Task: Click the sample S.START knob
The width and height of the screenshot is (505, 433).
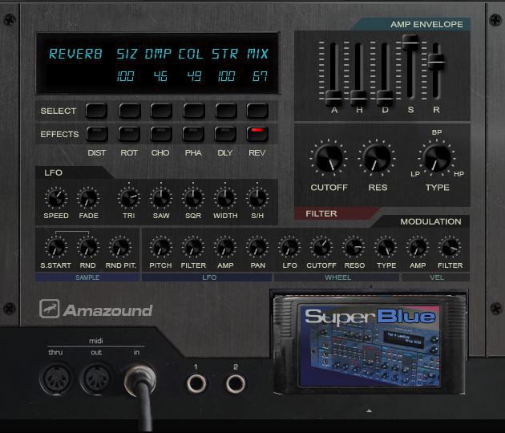Action: click(56, 247)
